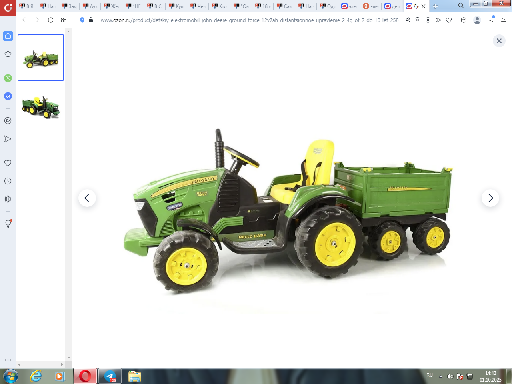512x384 pixels.
Task: Switch to the Yandex 'эле' tab
Action: coord(370,6)
